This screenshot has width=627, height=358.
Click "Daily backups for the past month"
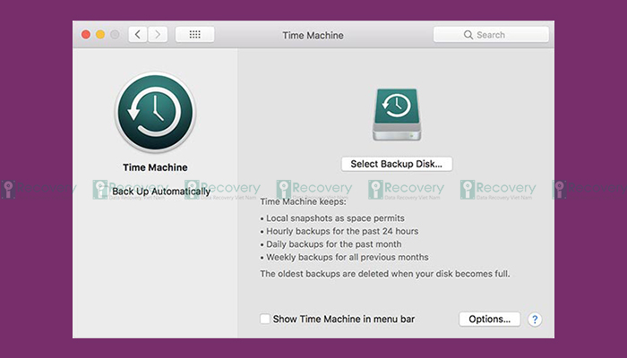click(334, 244)
